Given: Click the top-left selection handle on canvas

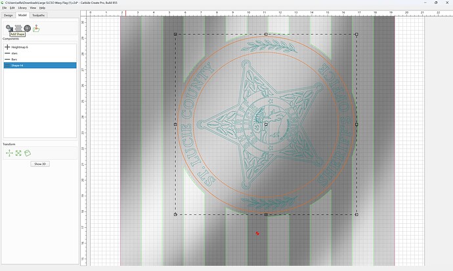Looking at the screenshot, I should [x=175, y=34].
